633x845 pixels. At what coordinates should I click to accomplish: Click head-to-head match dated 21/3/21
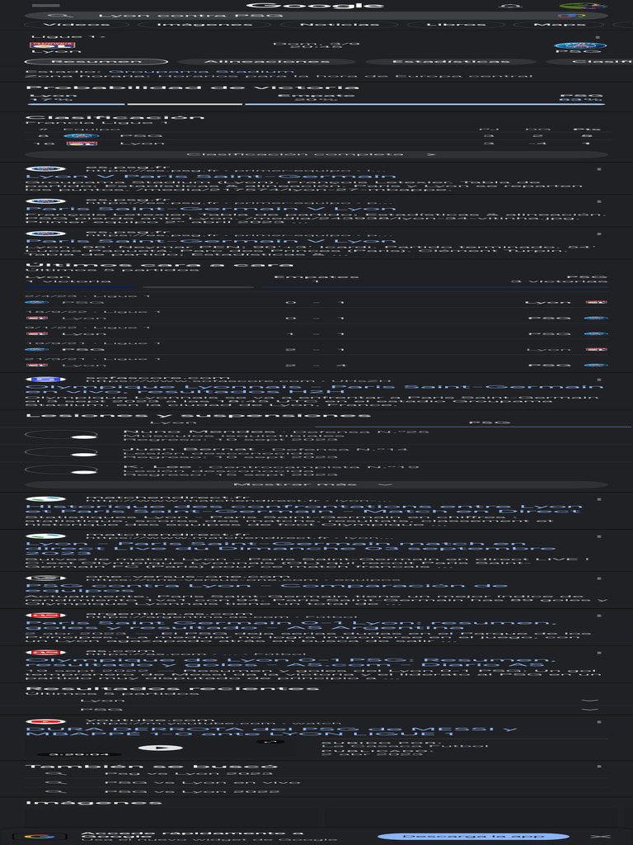click(x=316, y=362)
